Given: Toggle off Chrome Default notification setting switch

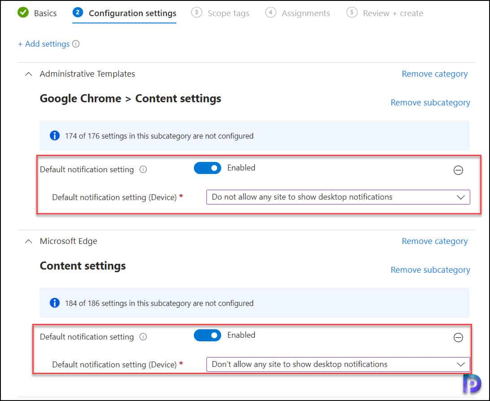Looking at the screenshot, I should pyautogui.click(x=207, y=168).
